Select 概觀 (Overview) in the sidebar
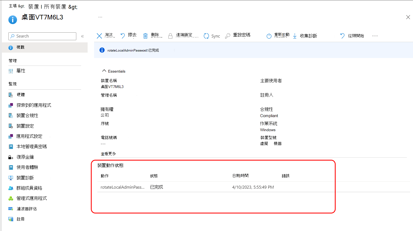 (45, 47)
